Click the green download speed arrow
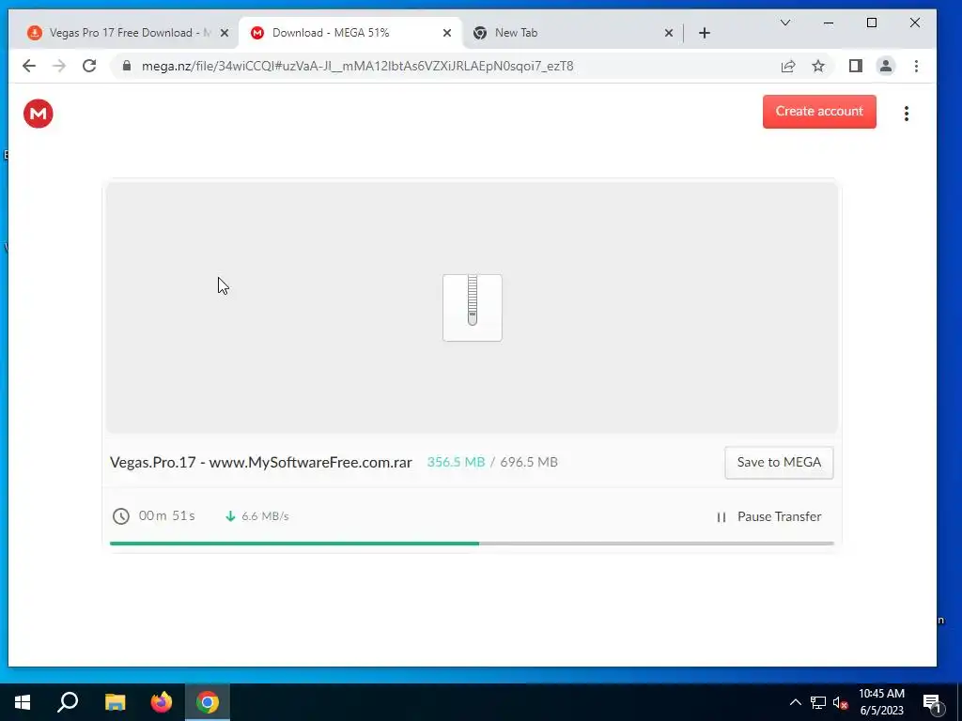 231,516
